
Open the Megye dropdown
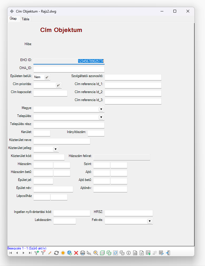click(101, 109)
